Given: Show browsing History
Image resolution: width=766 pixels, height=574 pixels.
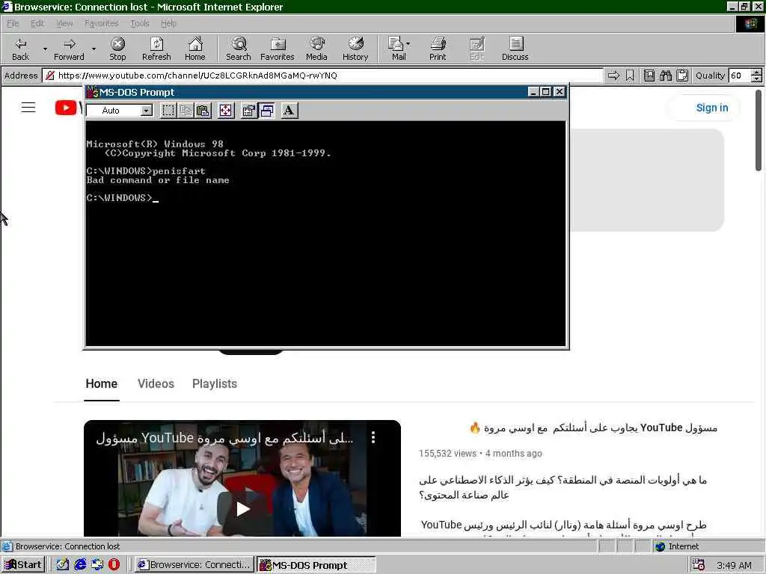Looking at the screenshot, I should click(355, 49).
